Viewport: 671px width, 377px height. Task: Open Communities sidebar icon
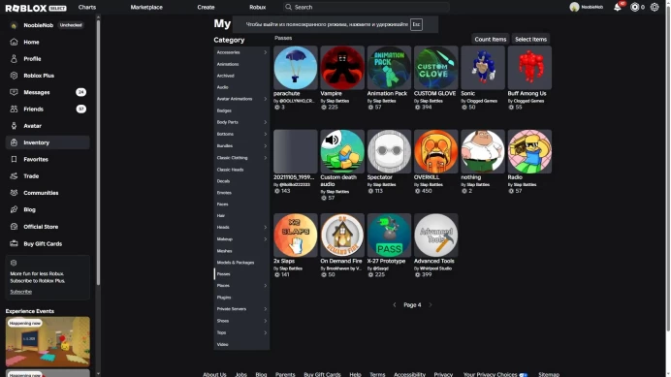[x=14, y=193]
